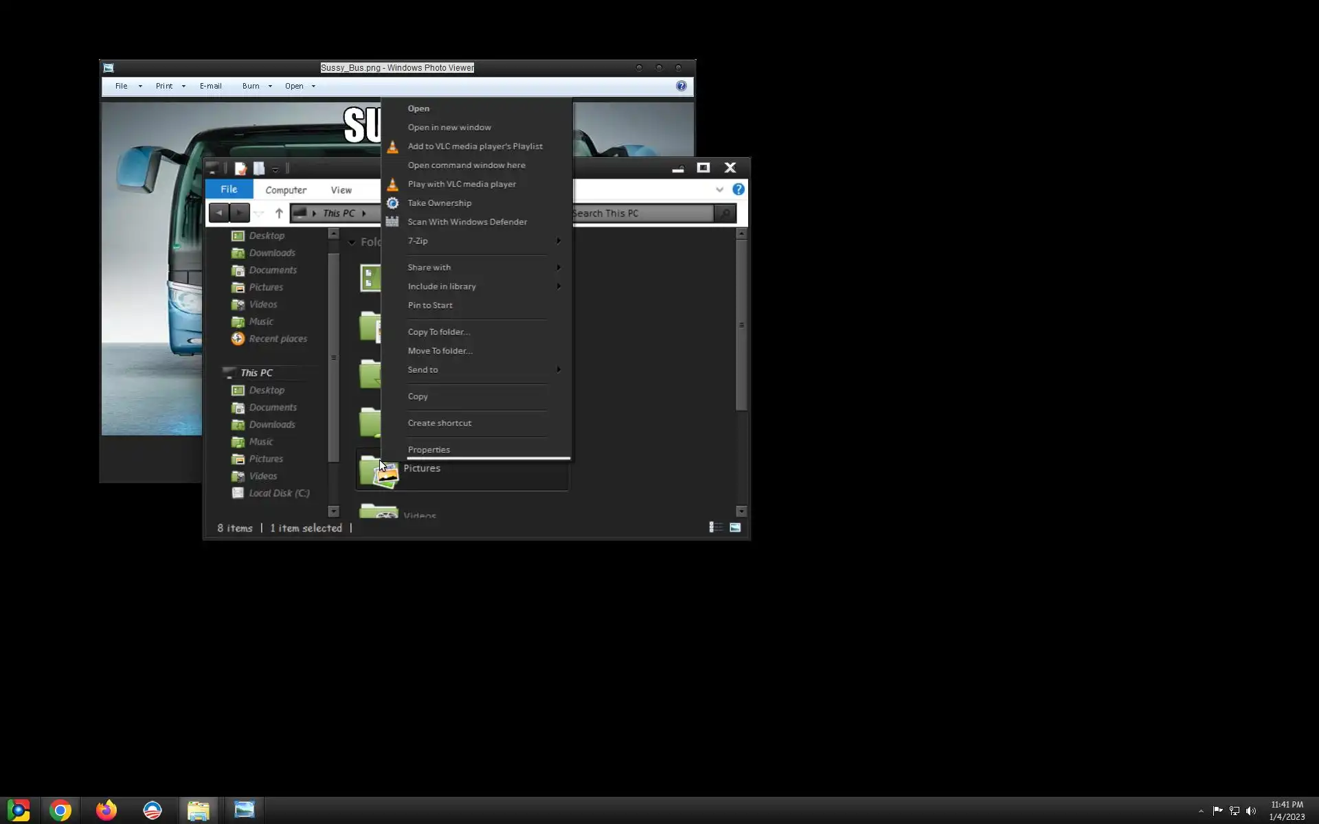Switch to details view in status bar

(715, 527)
